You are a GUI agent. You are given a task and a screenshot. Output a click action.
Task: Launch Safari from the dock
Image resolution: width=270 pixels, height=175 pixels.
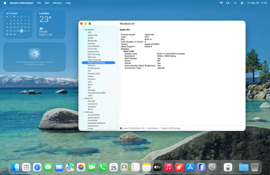point(37,167)
